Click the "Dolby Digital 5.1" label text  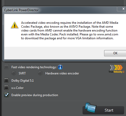pos(23,81)
